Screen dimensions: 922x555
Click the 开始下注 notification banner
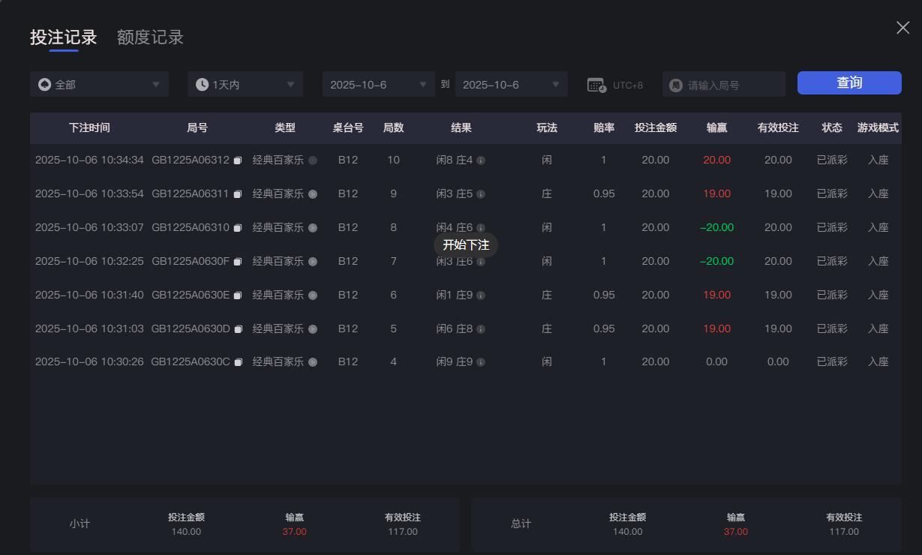pos(465,245)
